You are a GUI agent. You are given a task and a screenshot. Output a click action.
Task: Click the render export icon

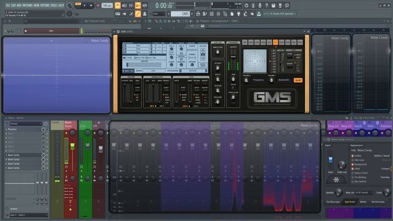point(280,6)
